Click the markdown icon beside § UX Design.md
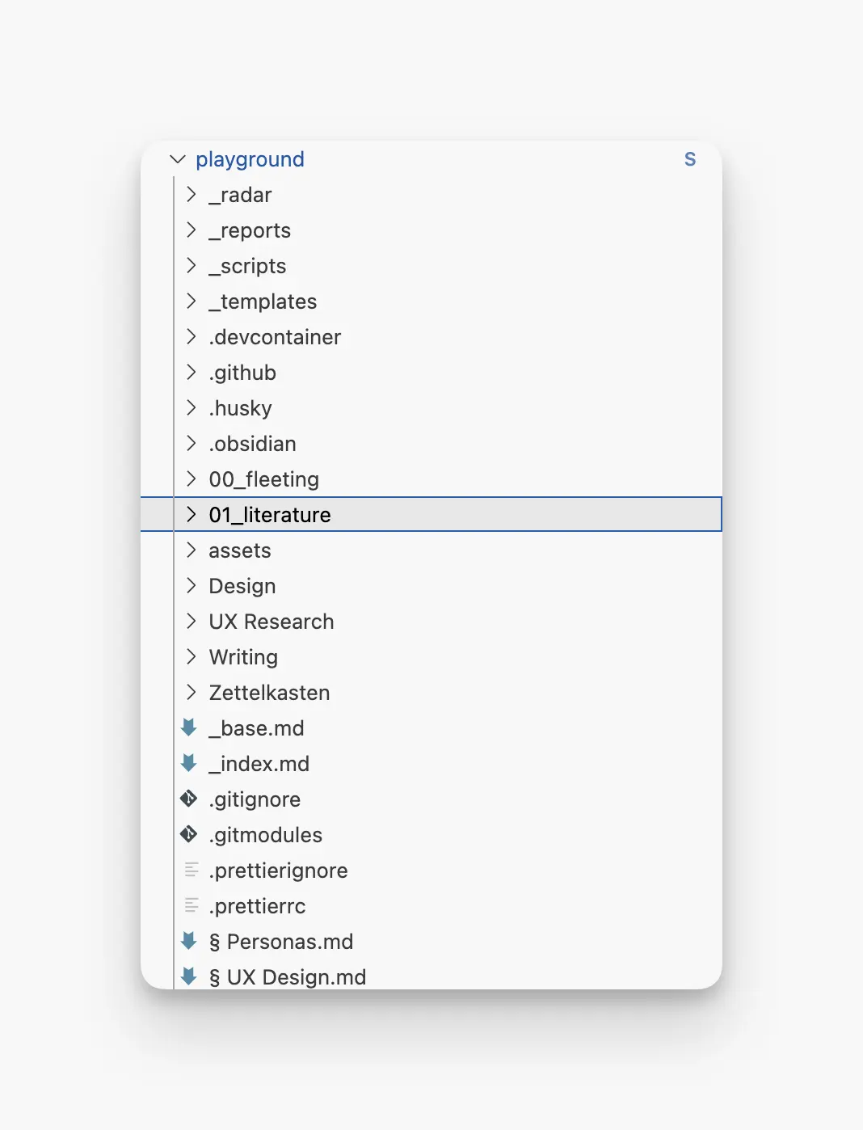The image size is (863, 1130). tap(189, 976)
